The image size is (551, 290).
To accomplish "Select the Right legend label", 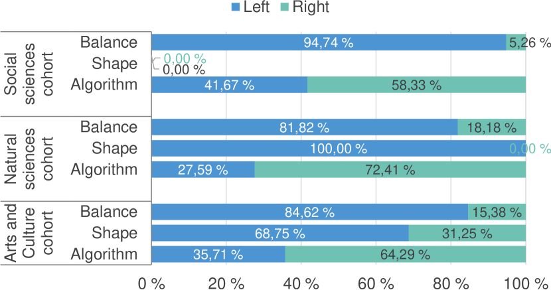I will pyautogui.click(x=309, y=8).
